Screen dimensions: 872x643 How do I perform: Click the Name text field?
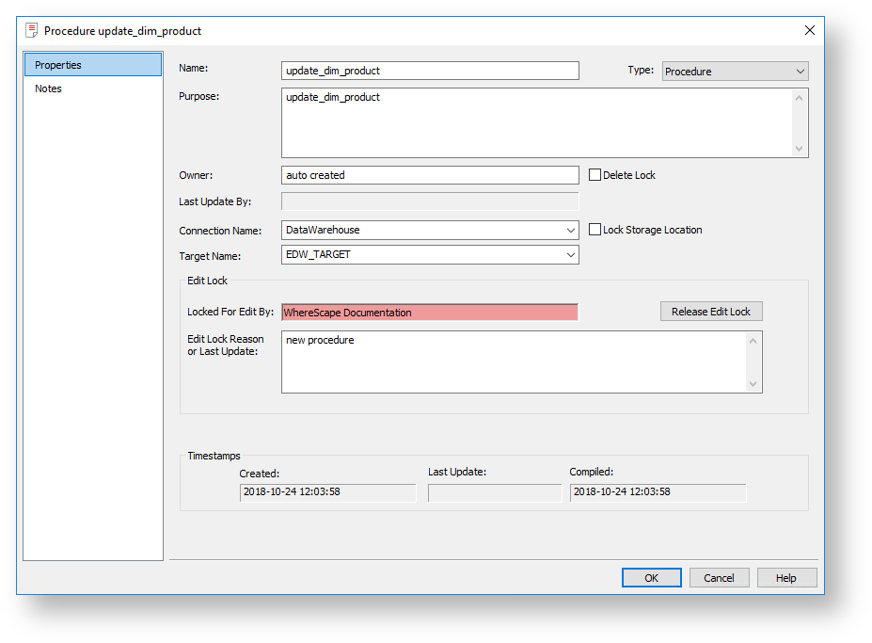tap(430, 71)
